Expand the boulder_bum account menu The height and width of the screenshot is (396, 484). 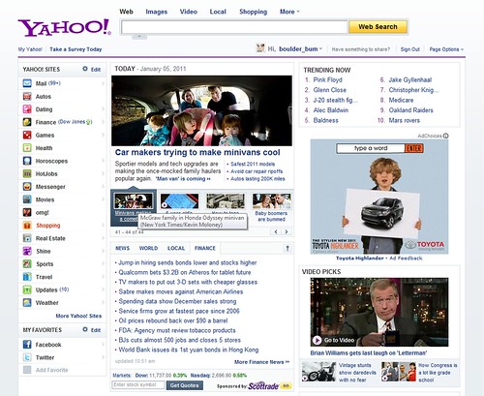coord(320,49)
